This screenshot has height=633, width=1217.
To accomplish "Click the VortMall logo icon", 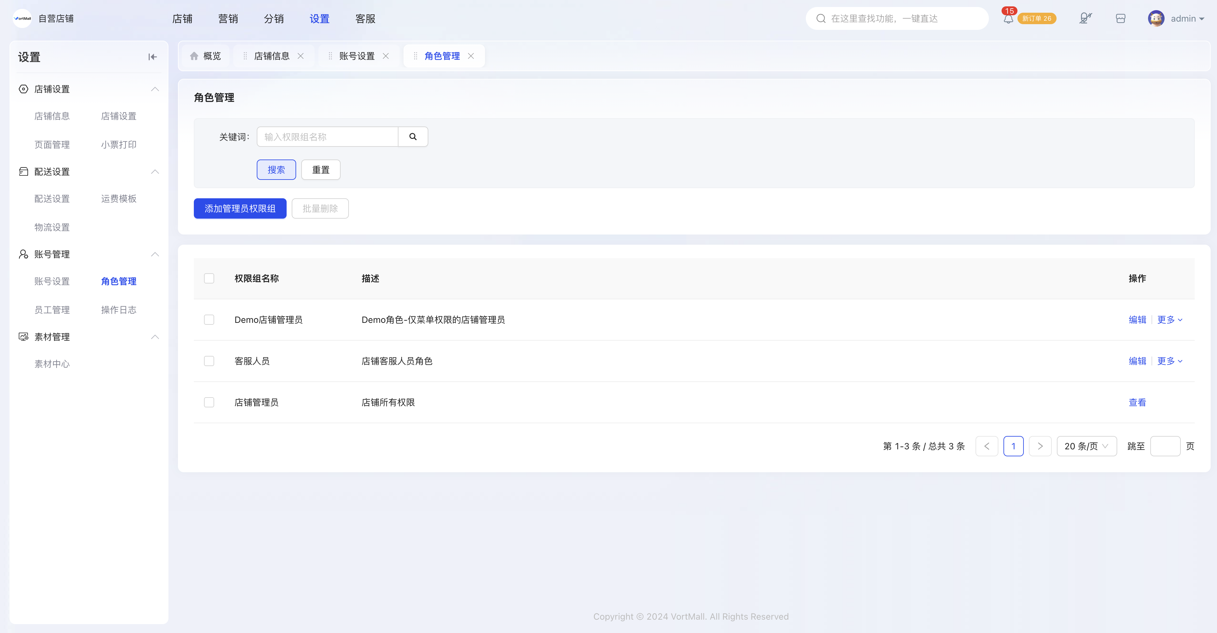I will click(22, 18).
